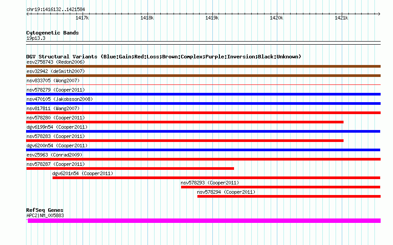Open the RefSeq Genes track title

click(x=45, y=210)
